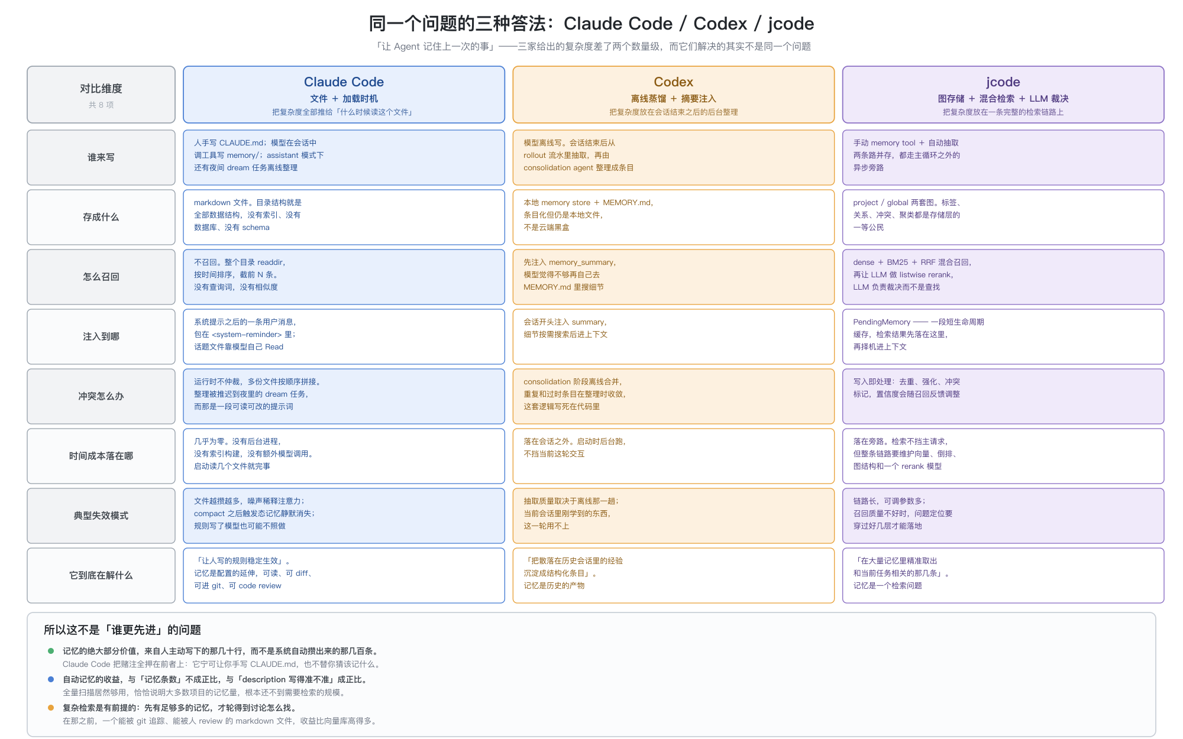Click the 对比维度 header cell
Viewport: 1183px width, 739px height.
point(101,95)
